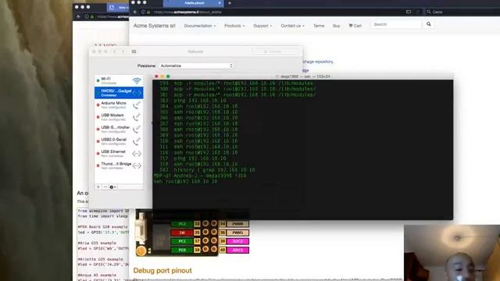Select USB Modem in the Network list

click(119, 117)
